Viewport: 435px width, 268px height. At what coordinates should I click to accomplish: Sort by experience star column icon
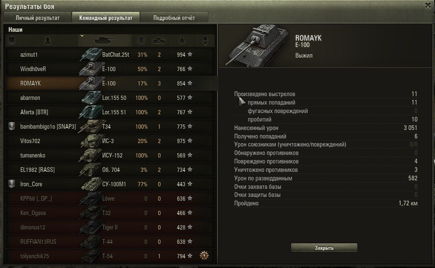pos(182,41)
